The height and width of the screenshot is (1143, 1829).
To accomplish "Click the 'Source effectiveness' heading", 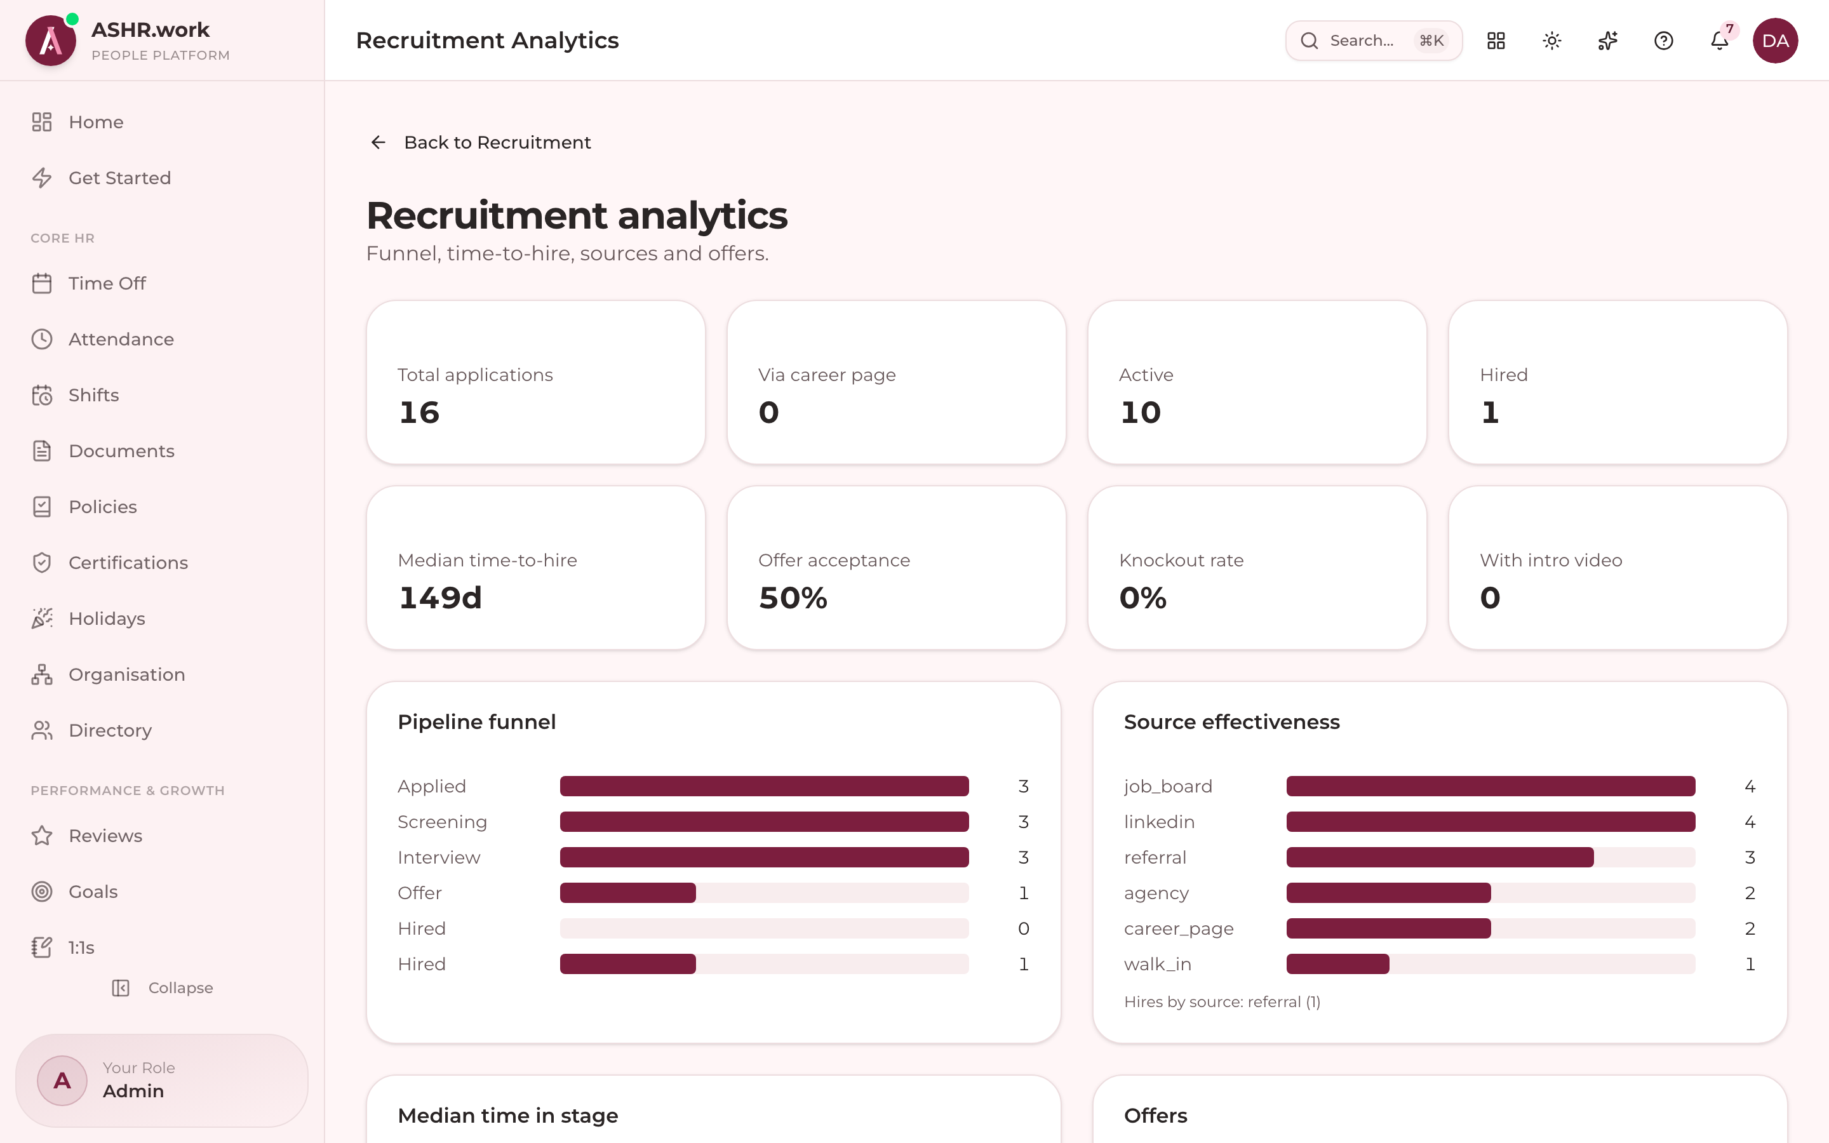I will [x=1232, y=722].
